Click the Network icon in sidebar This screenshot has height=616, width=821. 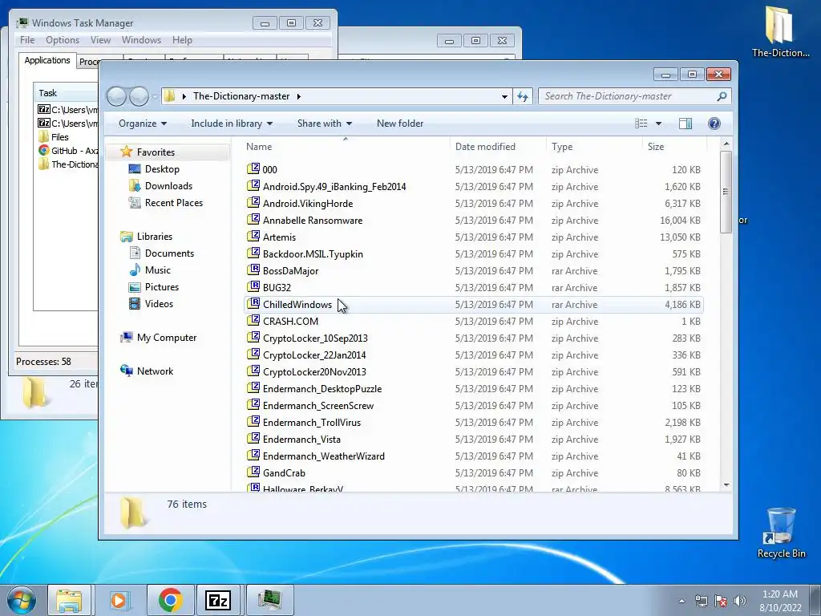126,371
